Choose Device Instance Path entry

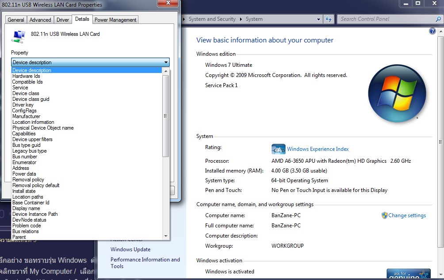(87, 214)
